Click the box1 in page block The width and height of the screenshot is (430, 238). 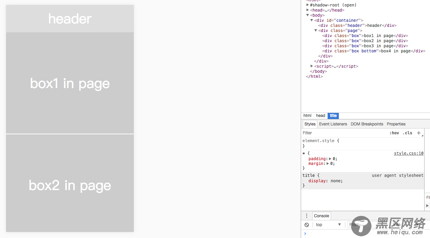[70, 83]
